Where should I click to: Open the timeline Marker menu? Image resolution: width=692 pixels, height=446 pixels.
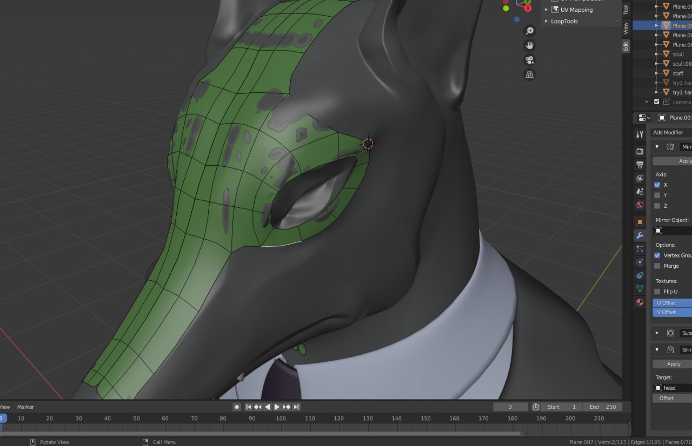click(x=25, y=407)
